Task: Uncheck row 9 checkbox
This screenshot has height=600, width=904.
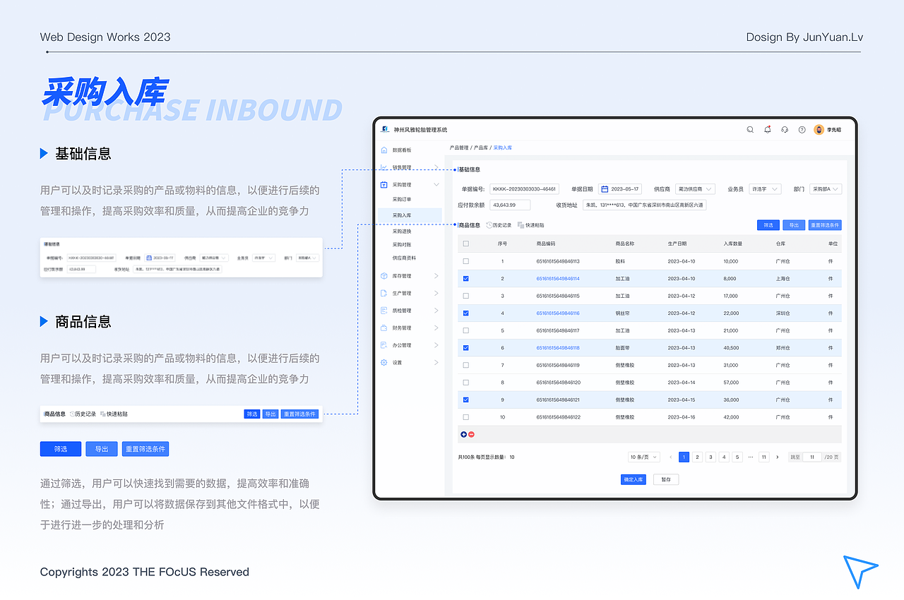Action: click(465, 400)
